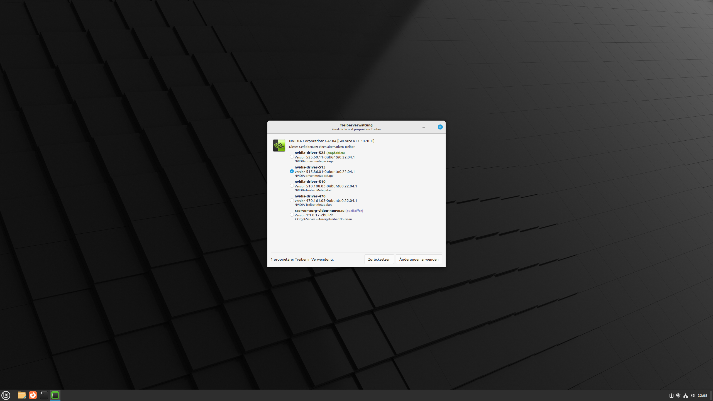Click Änderungen anwenden to apply changes

(x=419, y=259)
